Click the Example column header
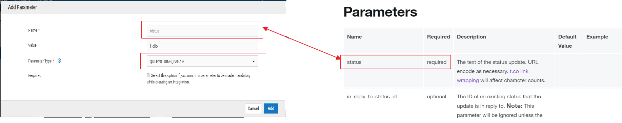622x123 pixels. 597,37
